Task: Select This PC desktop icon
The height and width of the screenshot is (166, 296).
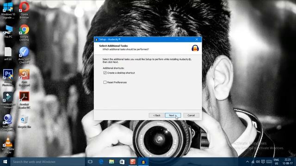Action: coord(8,31)
